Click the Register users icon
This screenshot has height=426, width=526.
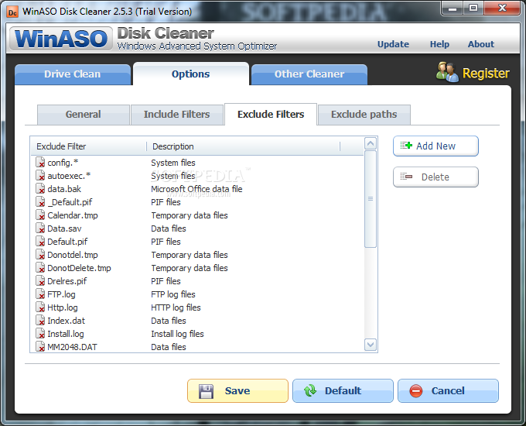[x=447, y=72]
